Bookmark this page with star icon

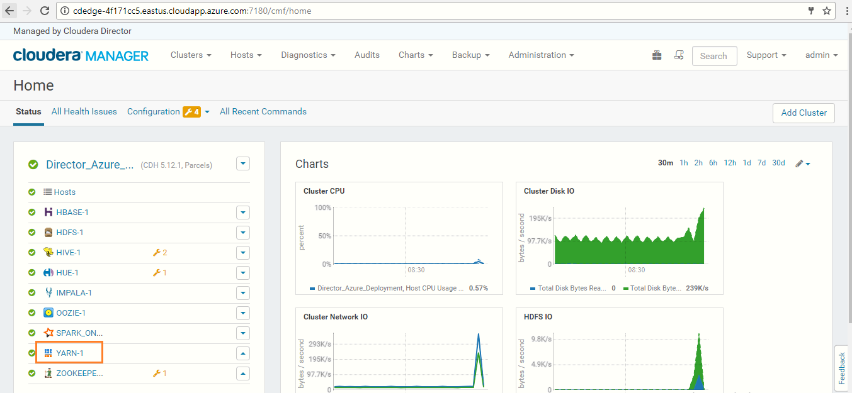pyautogui.click(x=827, y=11)
